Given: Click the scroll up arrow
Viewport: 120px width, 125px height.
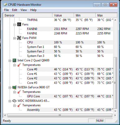Looking at the screenshot, I should 115,20.
